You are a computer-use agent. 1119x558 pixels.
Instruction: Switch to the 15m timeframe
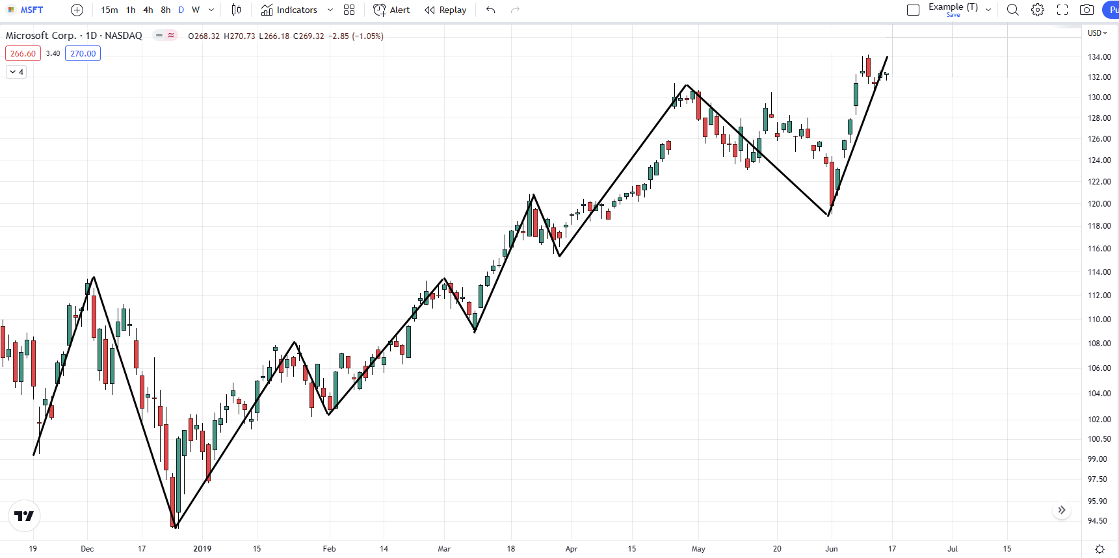(109, 10)
